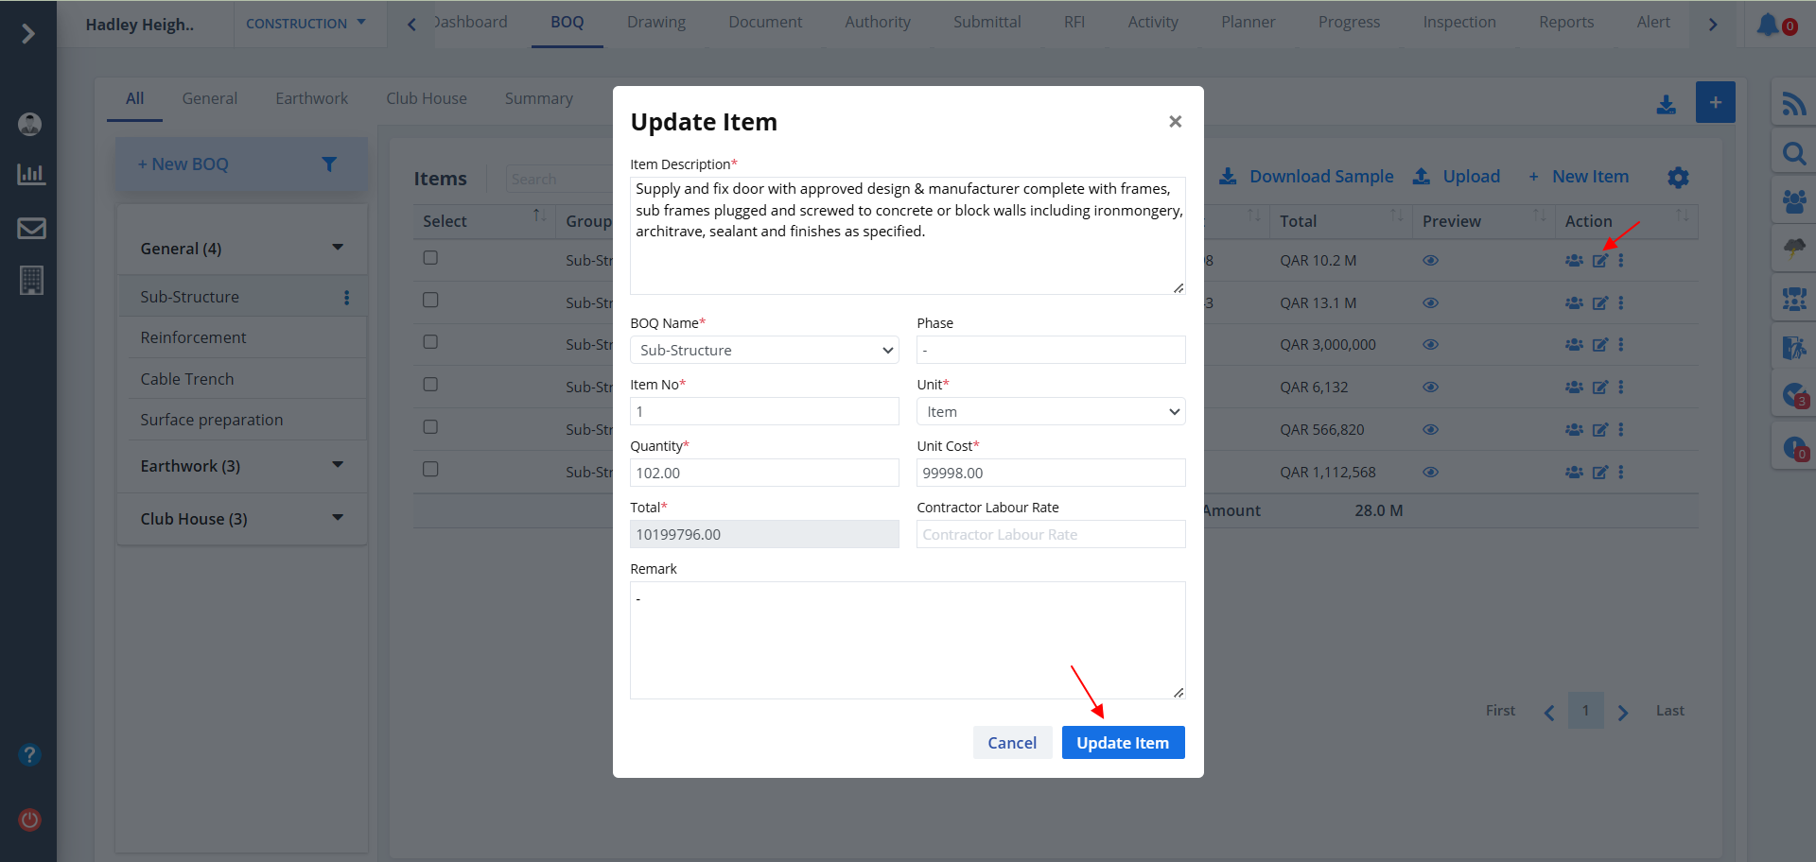Click the notification bell icon
Screen dimensions: 1816x862
[1767, 25]
